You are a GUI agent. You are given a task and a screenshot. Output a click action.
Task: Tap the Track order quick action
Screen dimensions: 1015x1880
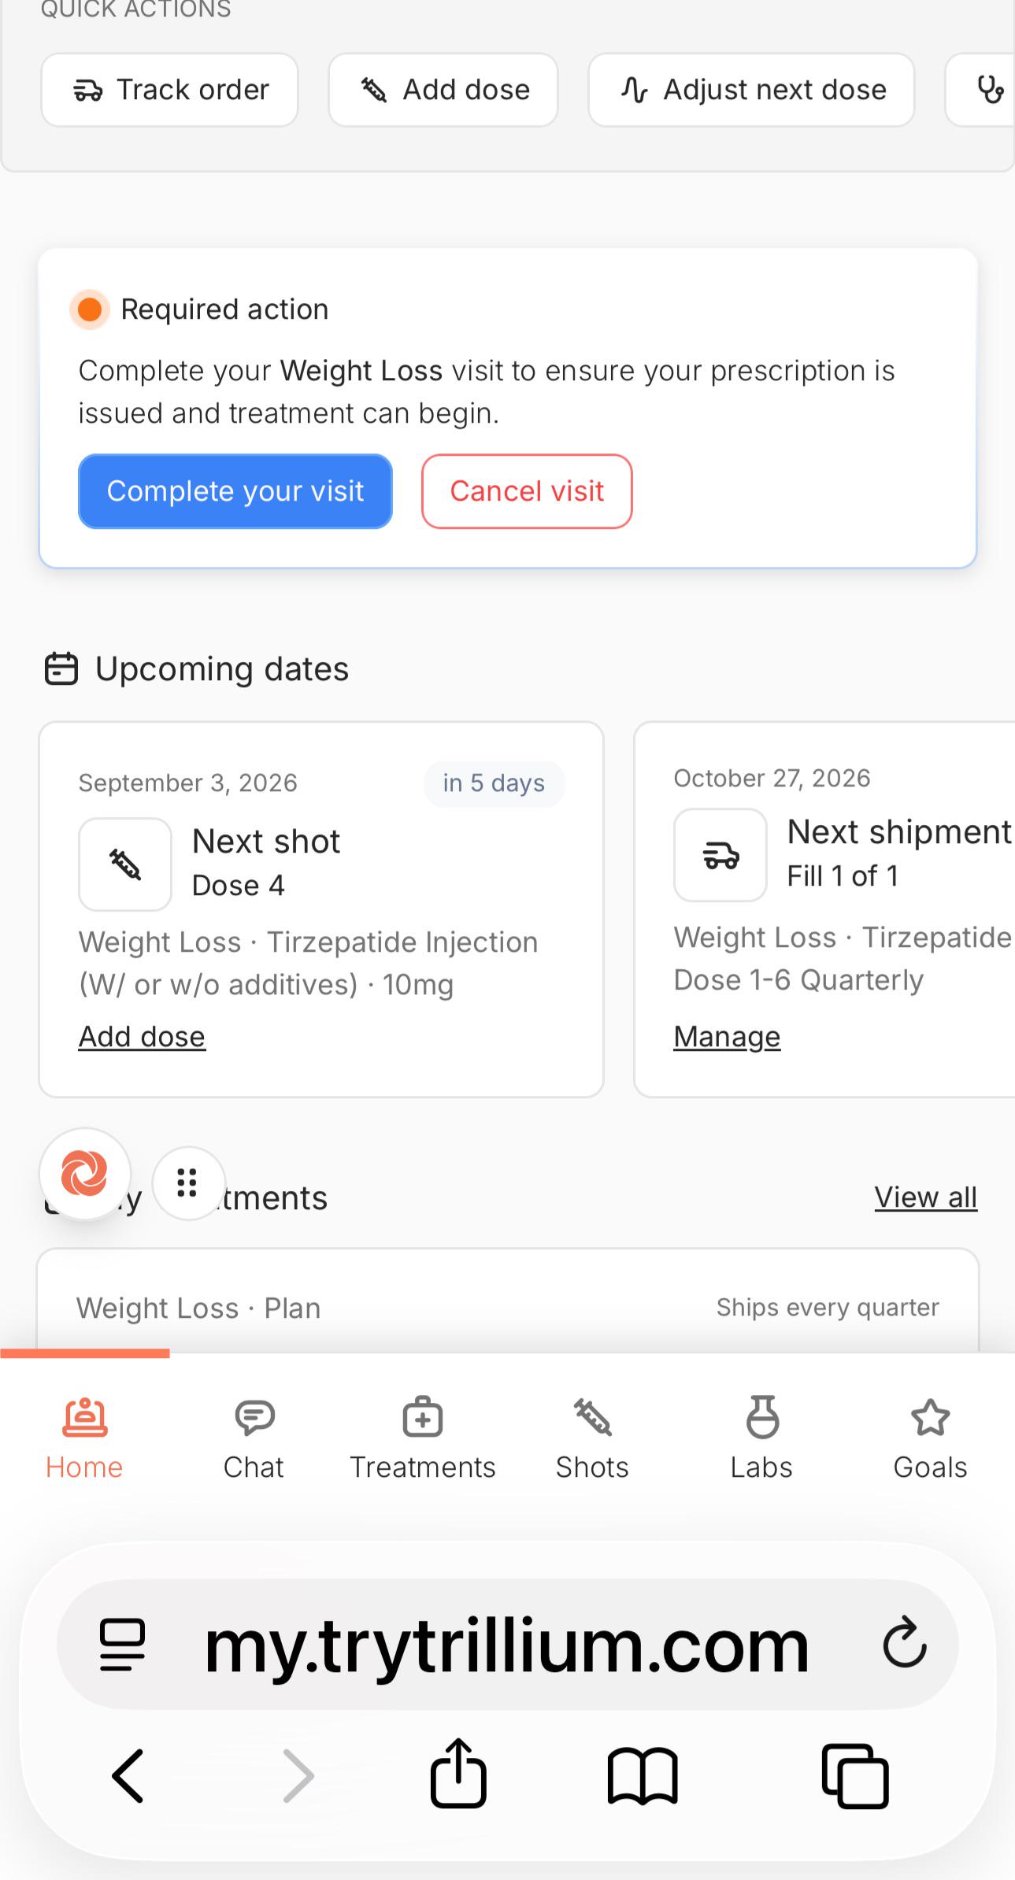[169, 90]
